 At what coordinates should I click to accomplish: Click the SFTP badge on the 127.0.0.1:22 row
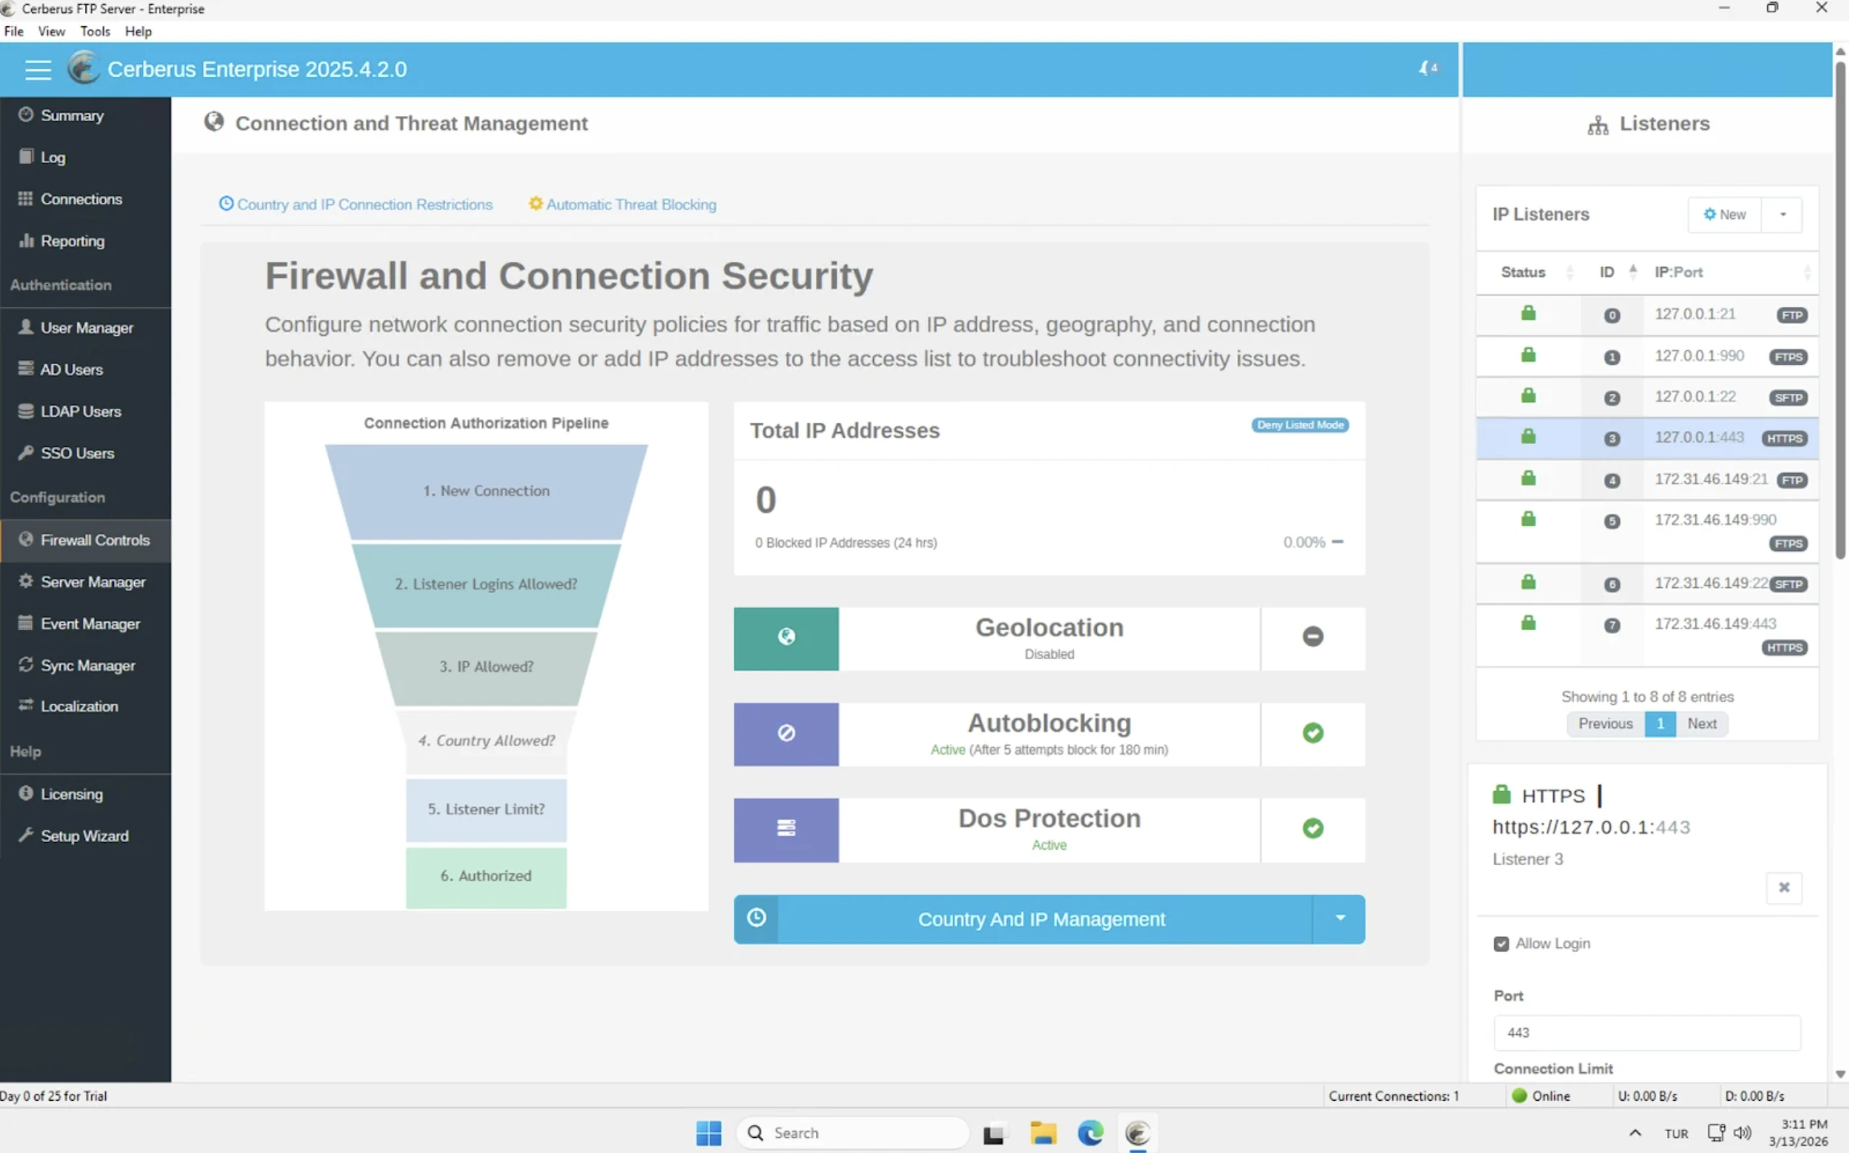point(1788,398)
